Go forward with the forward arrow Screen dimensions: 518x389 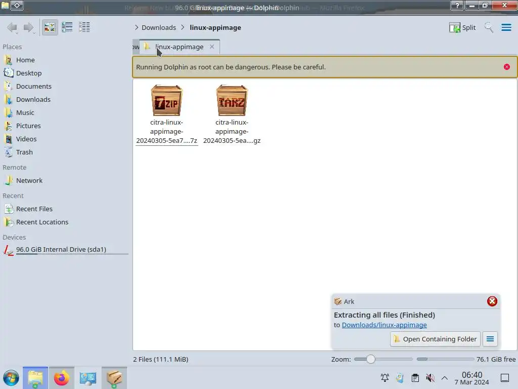pyautogui.click(x=29, y=27)
